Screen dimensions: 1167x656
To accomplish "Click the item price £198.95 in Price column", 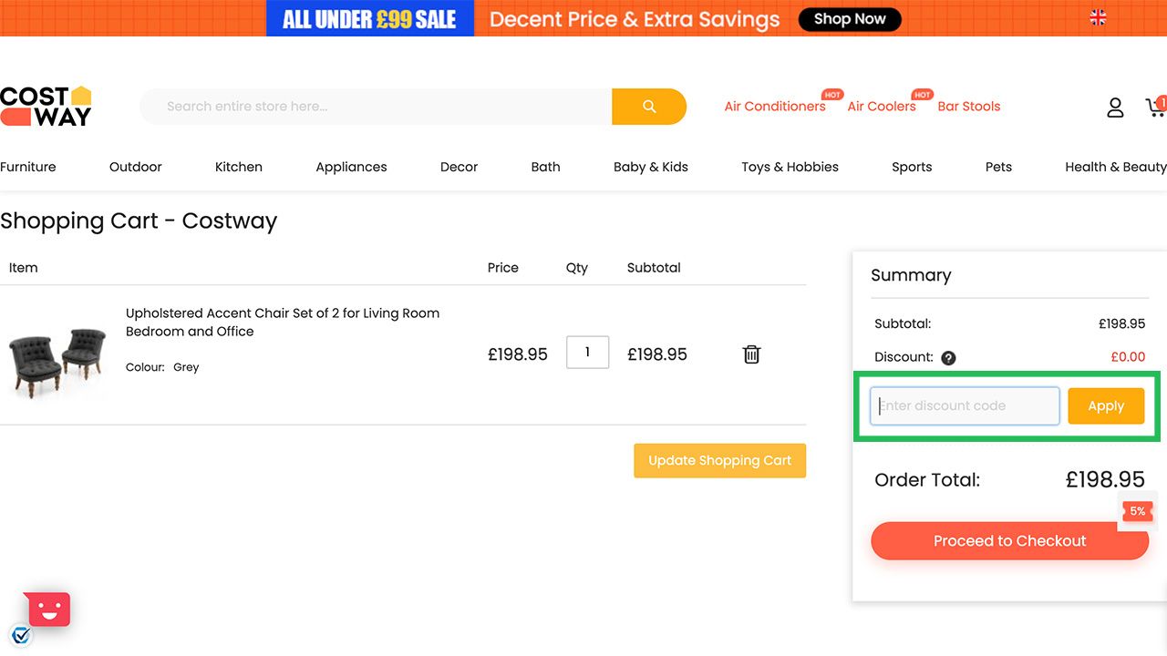I will [x=518, y=354].
